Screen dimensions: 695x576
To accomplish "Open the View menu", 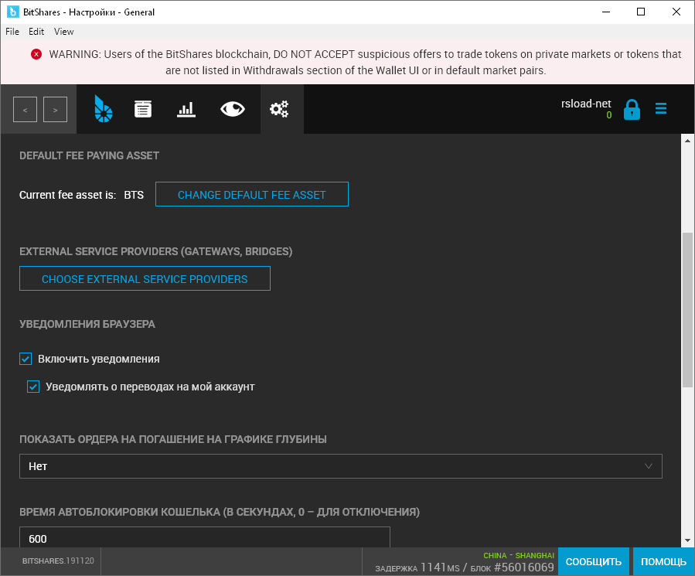I will [x=63, y=32].
